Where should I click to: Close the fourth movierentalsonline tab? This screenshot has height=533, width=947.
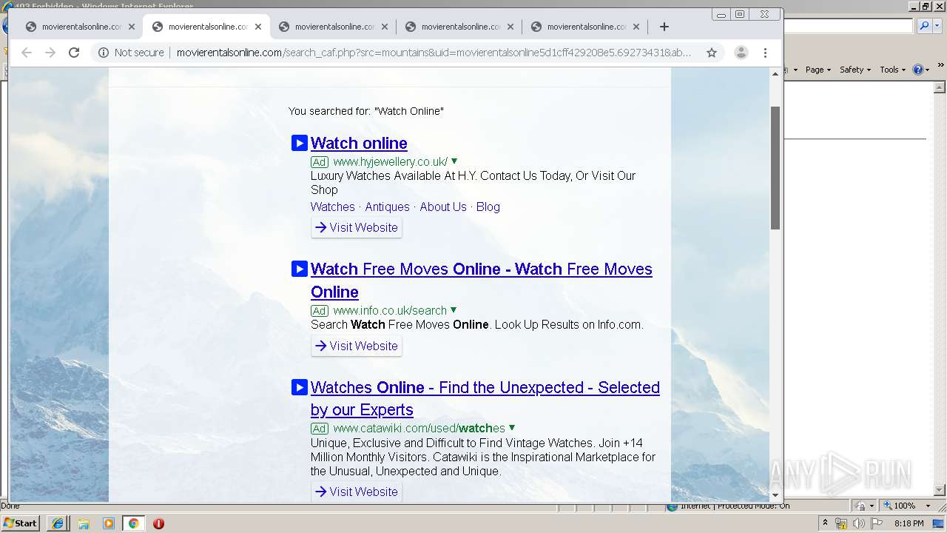511,27
